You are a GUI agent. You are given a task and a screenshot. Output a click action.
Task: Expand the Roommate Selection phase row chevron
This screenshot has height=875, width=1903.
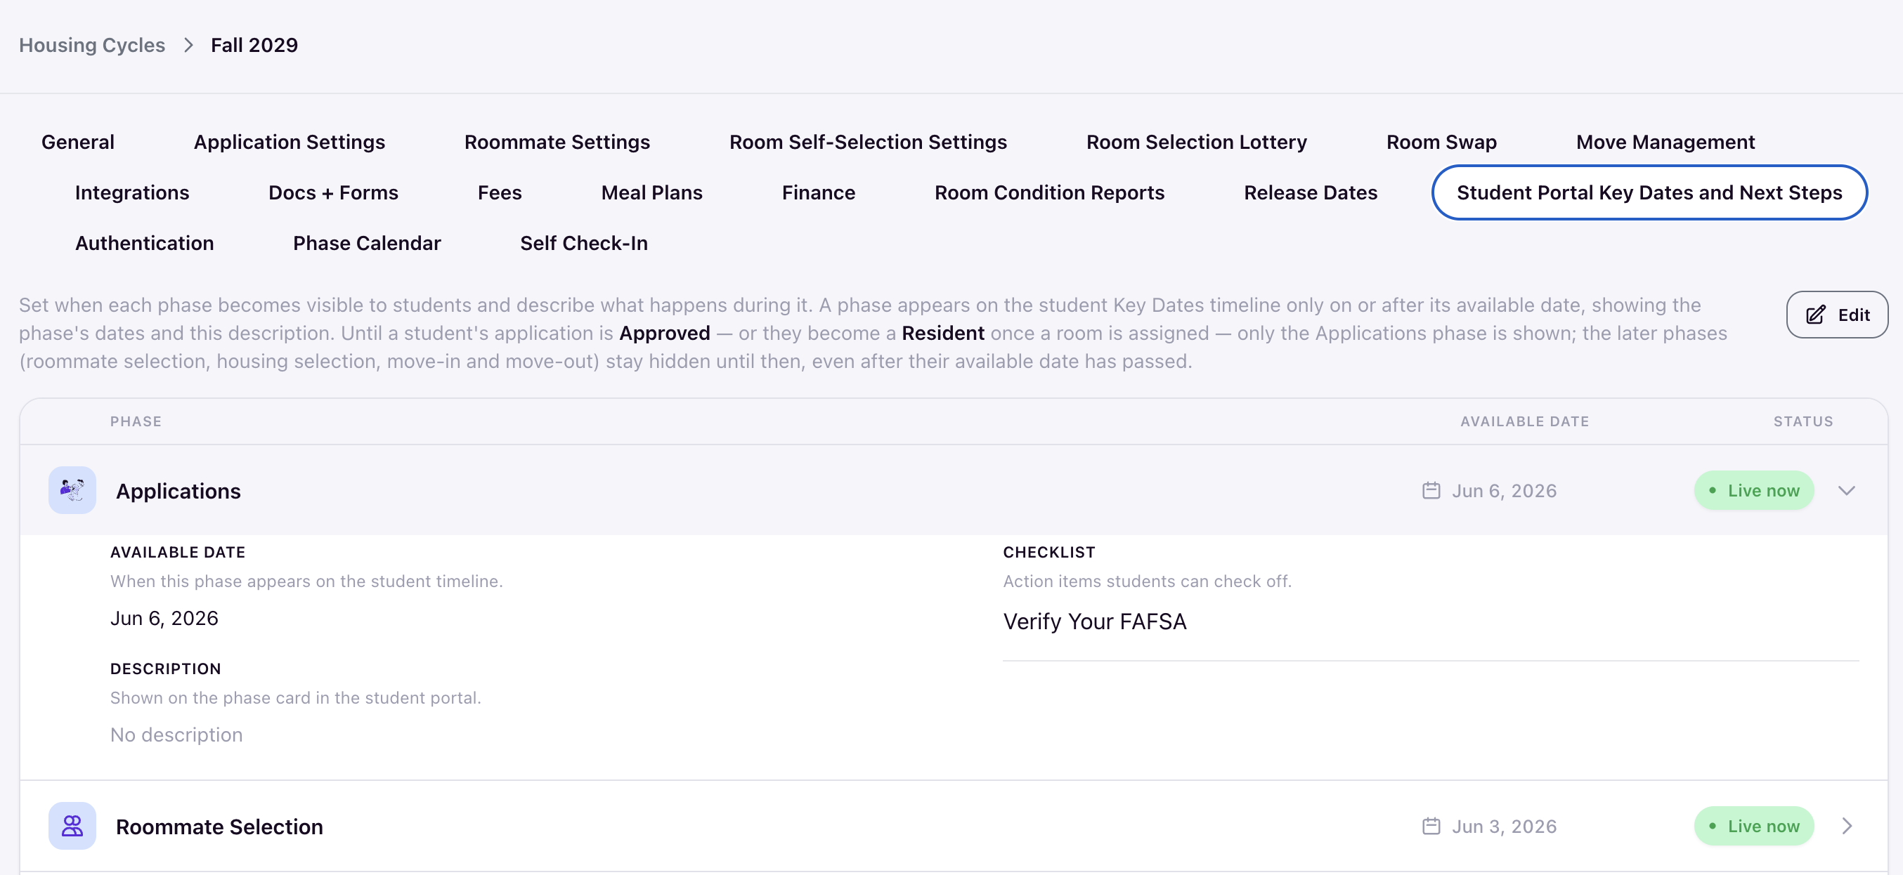pyautogui.click(x=1846, y=826)
